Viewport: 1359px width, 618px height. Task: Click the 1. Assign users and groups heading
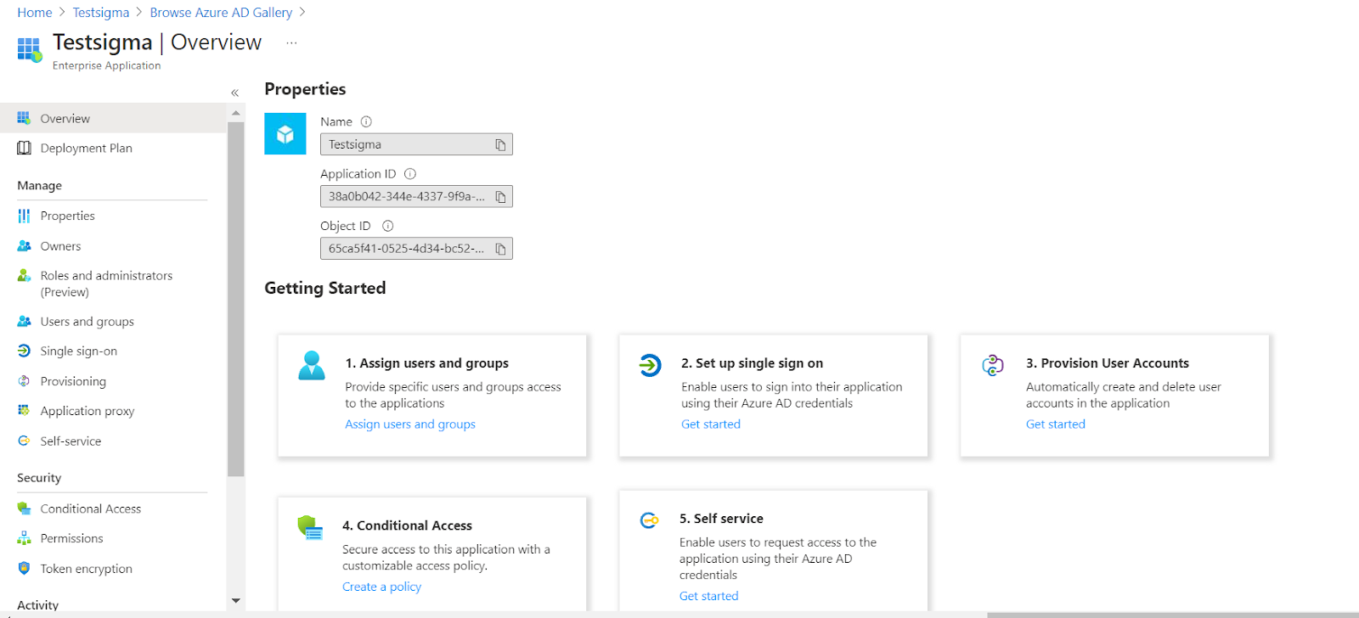coord(426,362)
